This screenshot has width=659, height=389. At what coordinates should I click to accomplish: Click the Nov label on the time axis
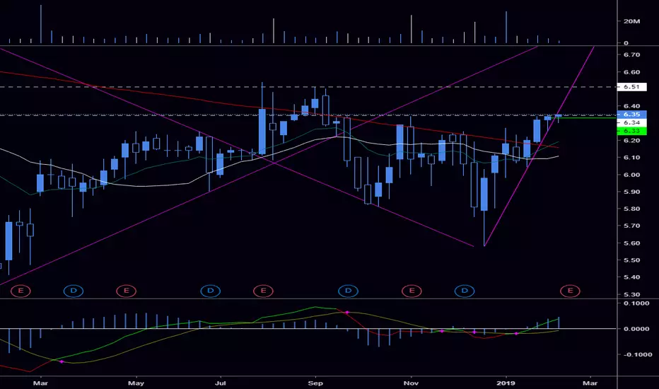(x=411, y=383)
